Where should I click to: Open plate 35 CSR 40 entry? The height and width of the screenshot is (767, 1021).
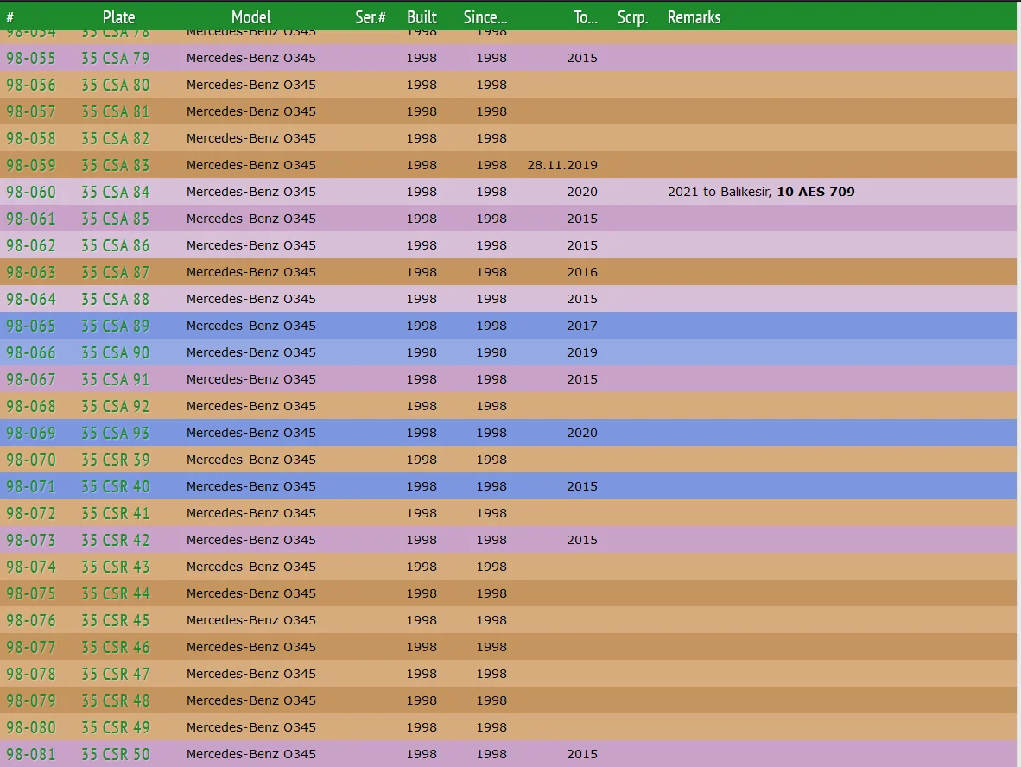tap(115, 486)
